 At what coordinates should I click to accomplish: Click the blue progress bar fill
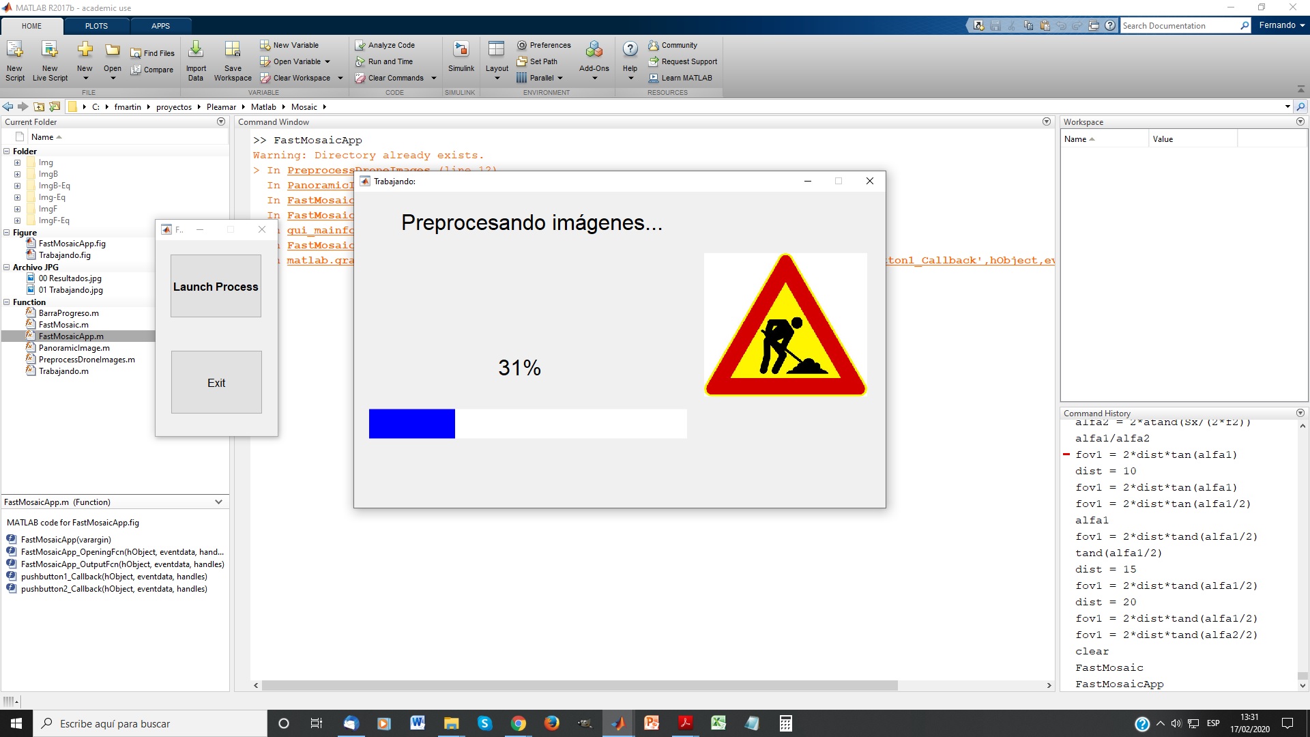coord(412,424)
